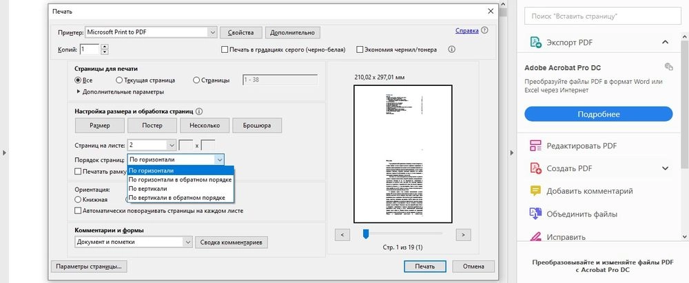
Task: Click the Export PDF icon in sidebar
Action: [x=535, y=43]
